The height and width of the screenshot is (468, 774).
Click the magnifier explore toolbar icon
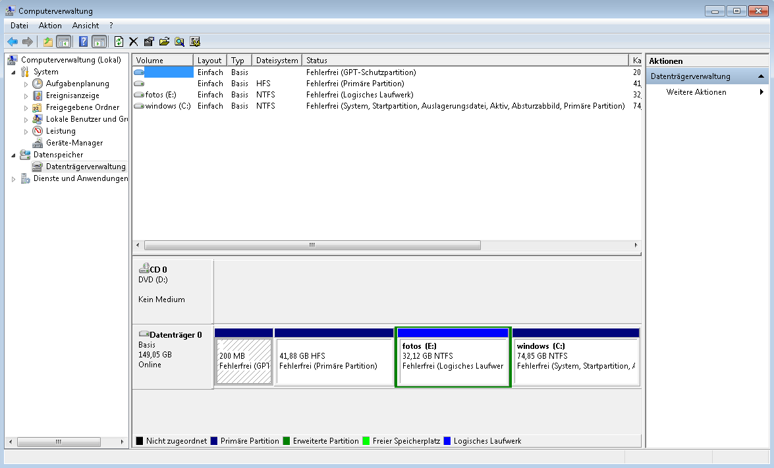tap(180, 42)
